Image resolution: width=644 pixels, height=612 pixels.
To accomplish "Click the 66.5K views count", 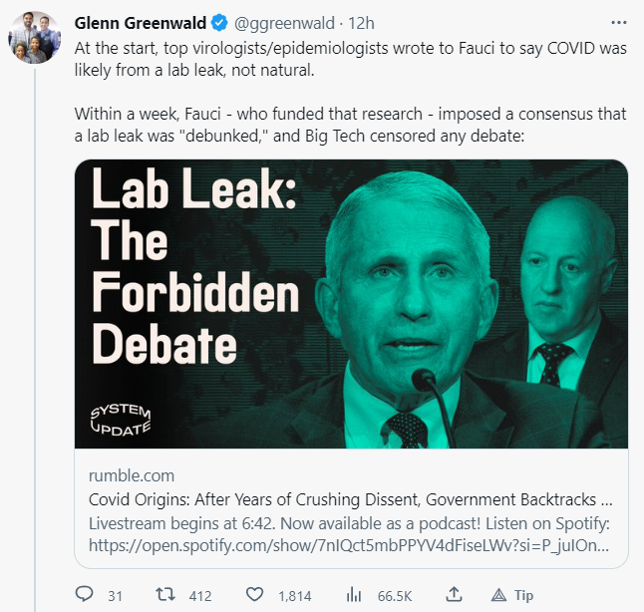I will [x=394, y=596].
